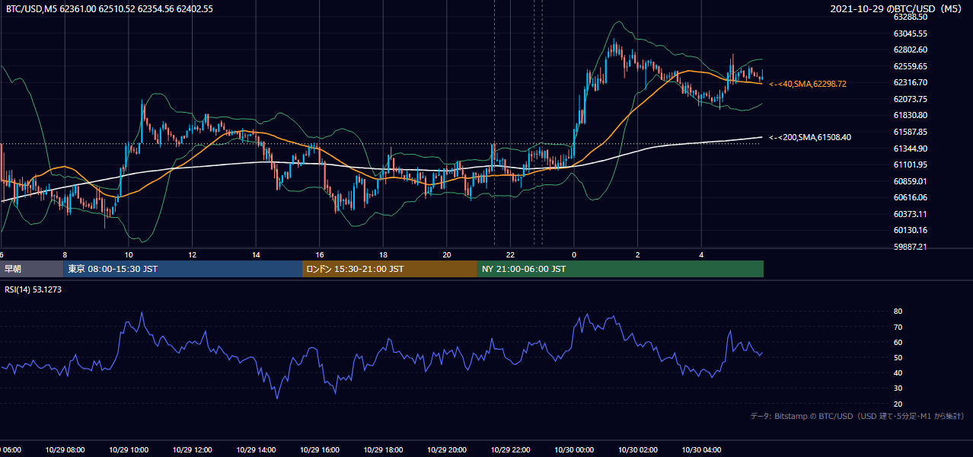
Task: Click hour tick '20' under the candlestick chart
Action: 447,254
